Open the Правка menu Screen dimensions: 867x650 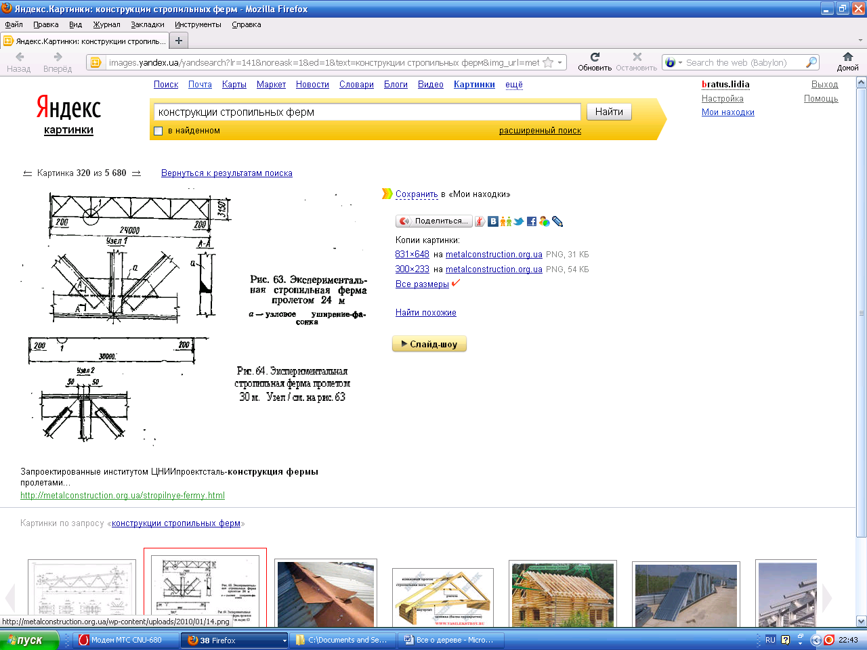click(x=45, y=24)
